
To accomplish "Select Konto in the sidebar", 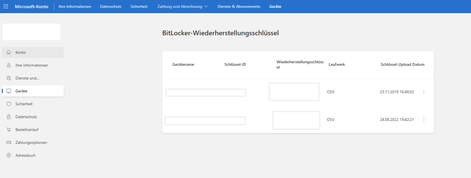I will coord(33,52).
